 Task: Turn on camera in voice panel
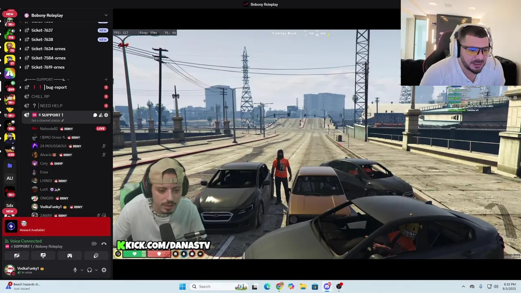click(17, 256)
